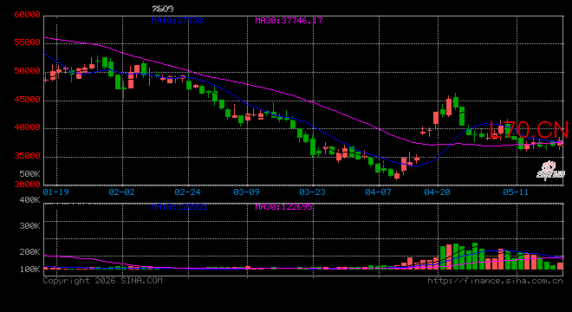Select the 03-09 date label
The image size is (572, 312).
(x=247, y=192)
